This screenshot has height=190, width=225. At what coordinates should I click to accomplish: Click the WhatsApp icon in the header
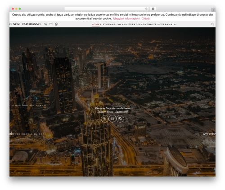[57, 24]
